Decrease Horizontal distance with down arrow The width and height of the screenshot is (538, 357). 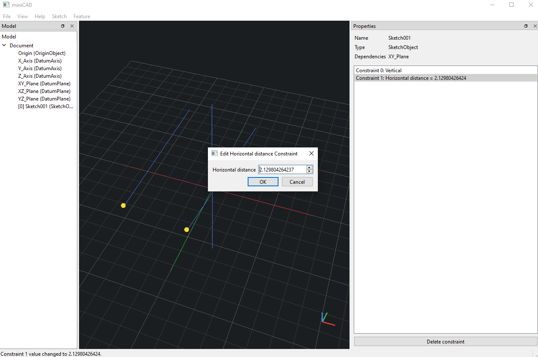click(x=309, y=172)
